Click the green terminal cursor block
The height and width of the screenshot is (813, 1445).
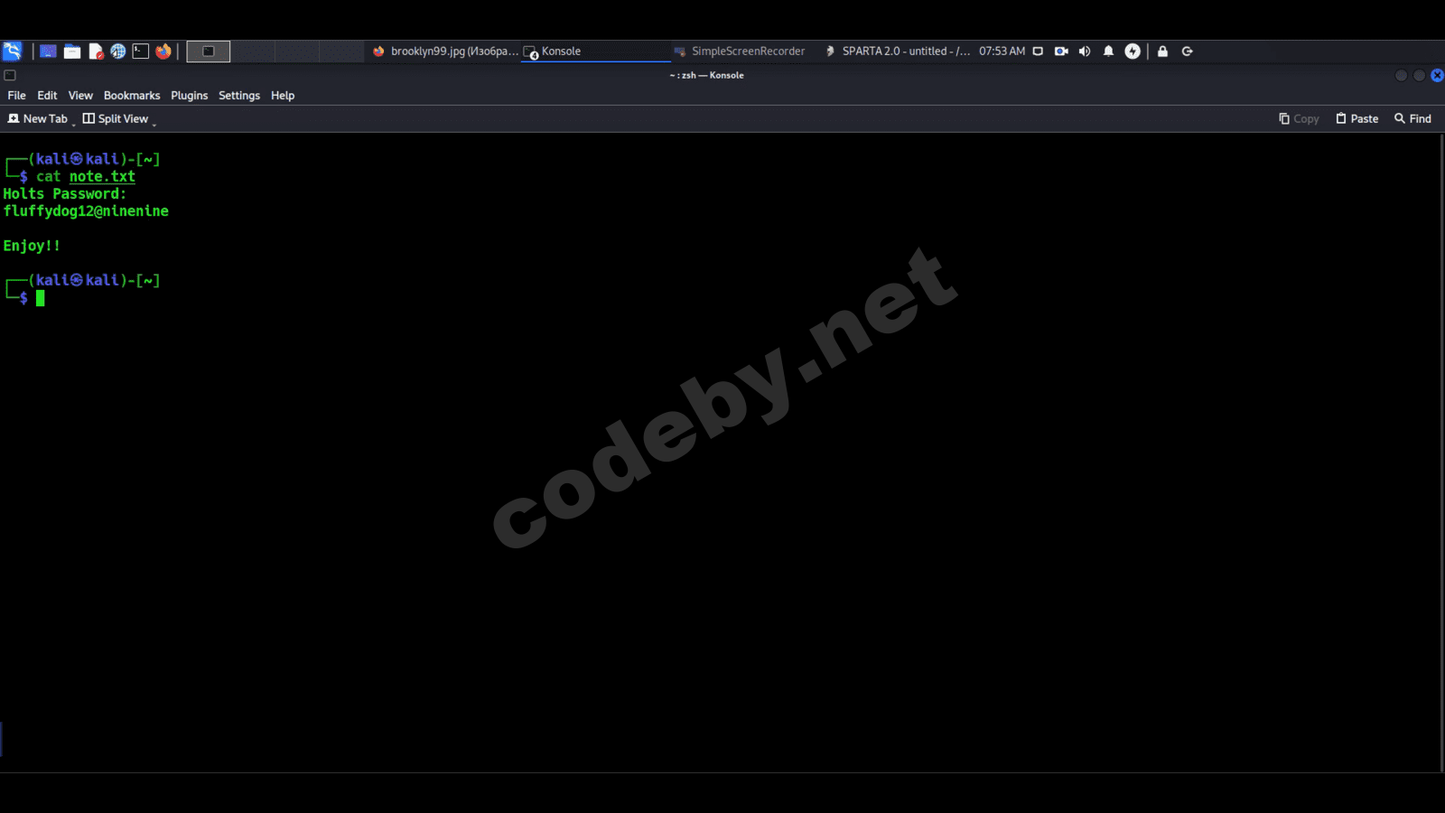[x=40, y=298]
